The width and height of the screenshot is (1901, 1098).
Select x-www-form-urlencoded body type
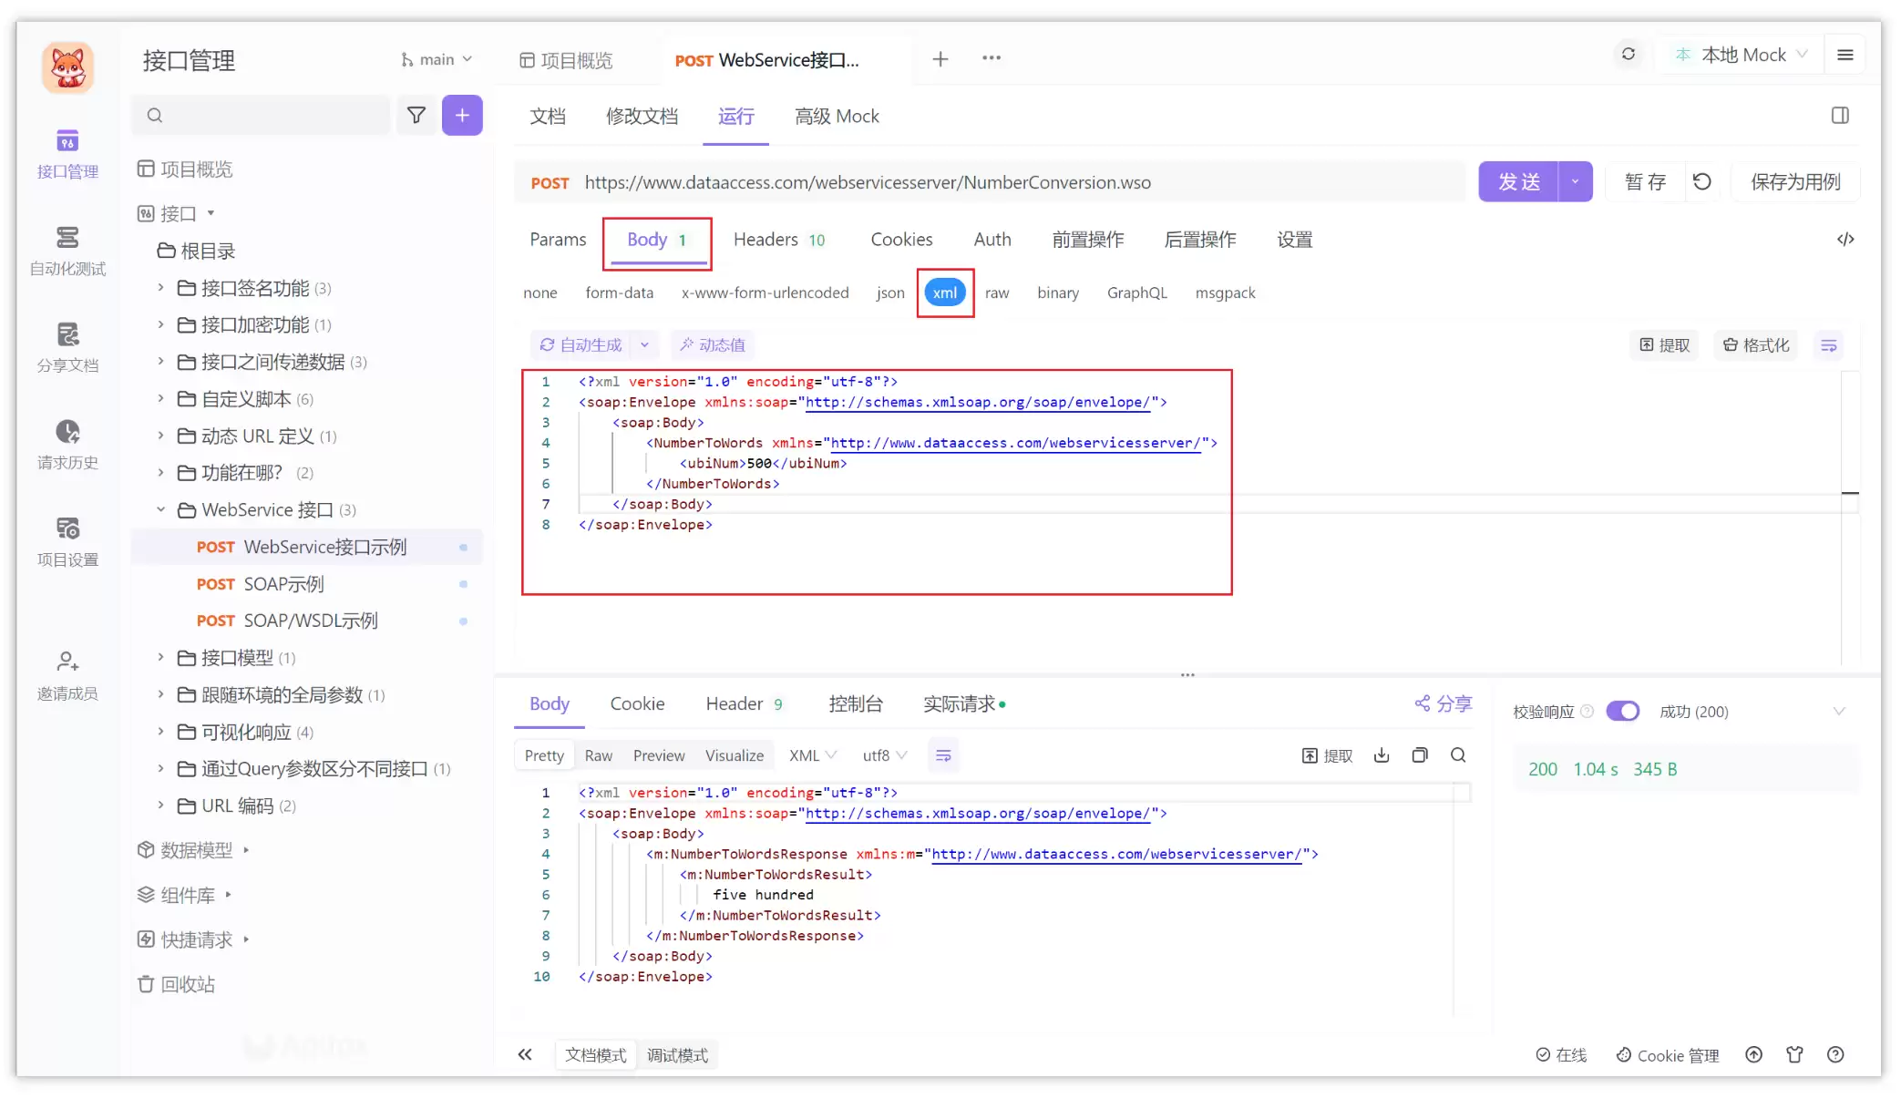(765, 292)
